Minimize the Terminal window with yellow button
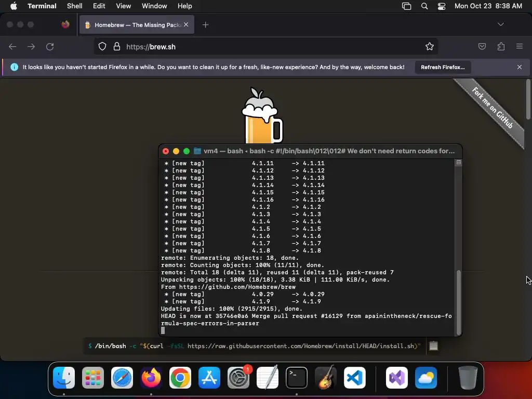Image resolution: width=532 pixels, height=399 pixels. pos(176,151)
